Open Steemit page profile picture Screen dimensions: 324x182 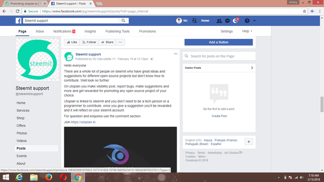pyautogui.click(x=37, y=60)
